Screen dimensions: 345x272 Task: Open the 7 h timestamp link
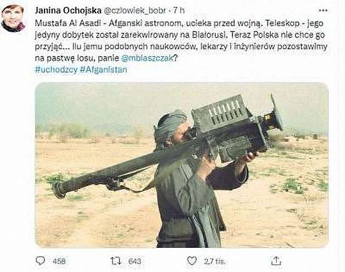tap(179, 10)
